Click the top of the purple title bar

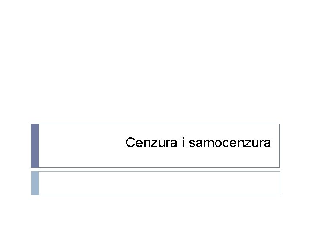point(35,127)
